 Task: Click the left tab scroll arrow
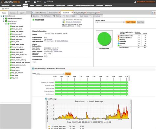point(33,13)
